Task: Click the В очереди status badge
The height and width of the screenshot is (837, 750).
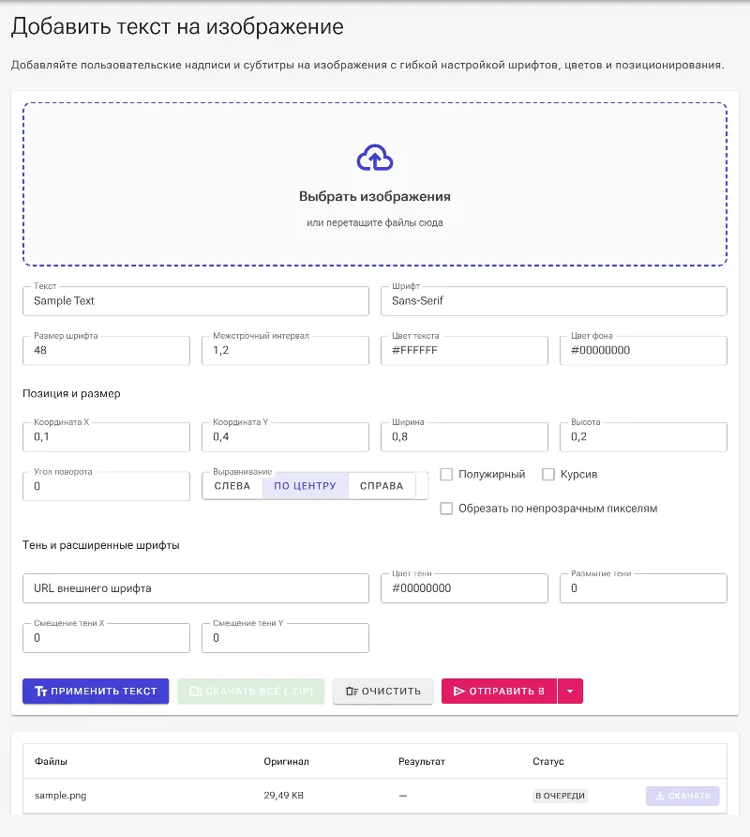Action: 560,796
